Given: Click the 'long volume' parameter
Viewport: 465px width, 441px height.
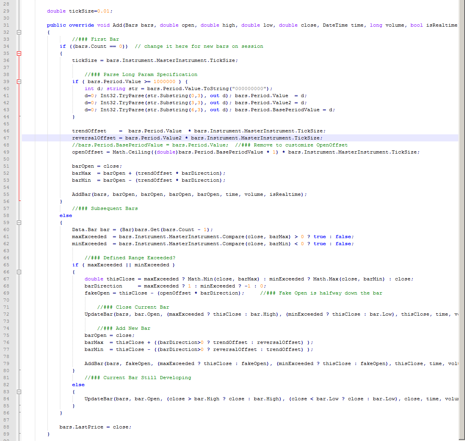Looking at the screenshot, I should click(387, 25).
